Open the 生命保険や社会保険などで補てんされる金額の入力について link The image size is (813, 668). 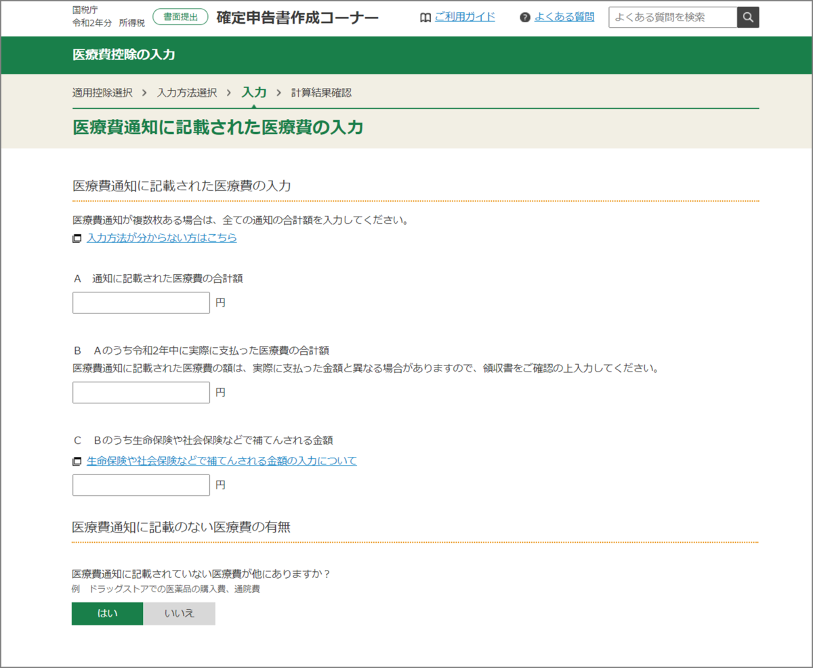coord(221,461)
